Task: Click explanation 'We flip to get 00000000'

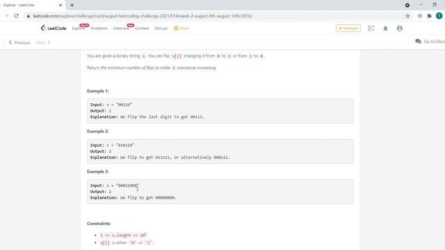Action: pyautogui.click(x=148, y=197)
